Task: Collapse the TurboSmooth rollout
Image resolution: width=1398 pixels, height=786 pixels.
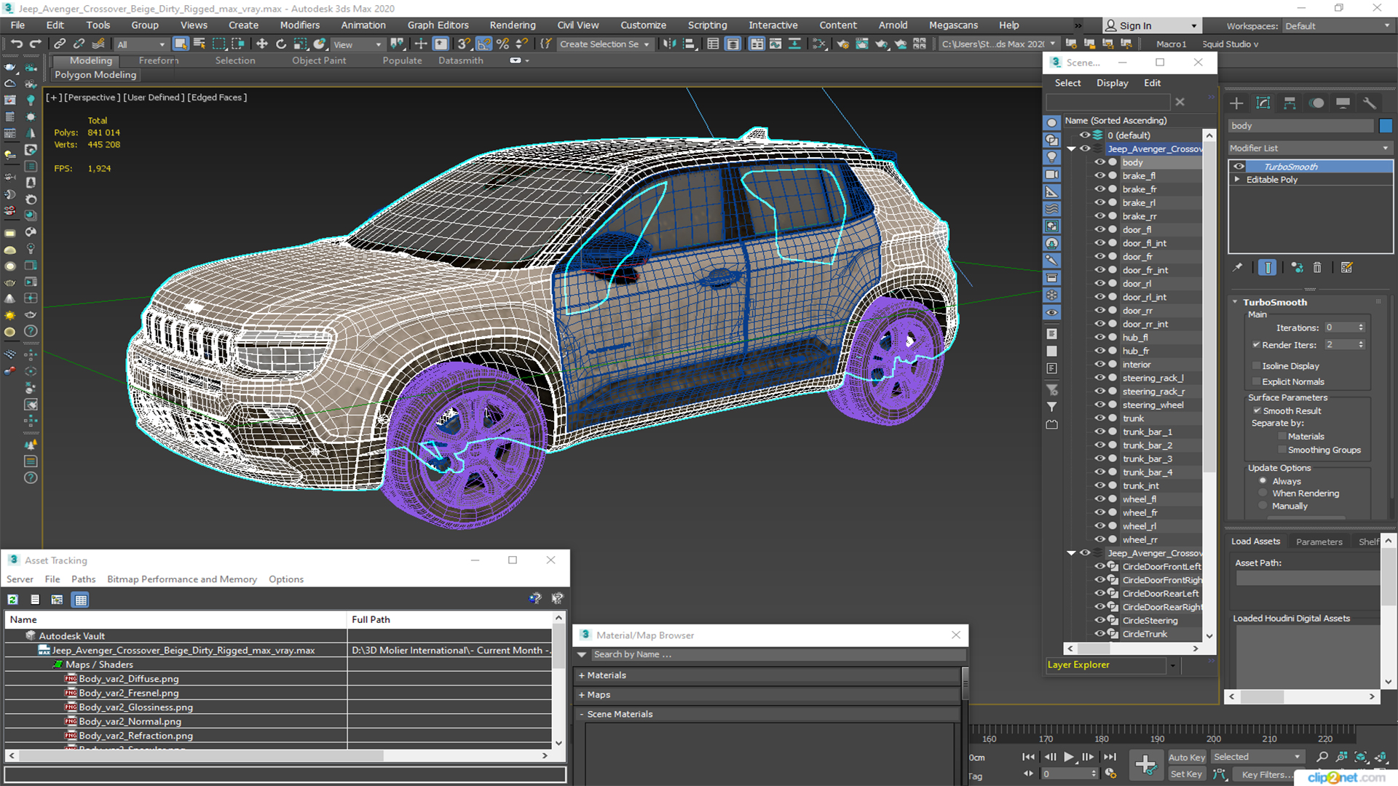Action: (x=1235, y=302)
